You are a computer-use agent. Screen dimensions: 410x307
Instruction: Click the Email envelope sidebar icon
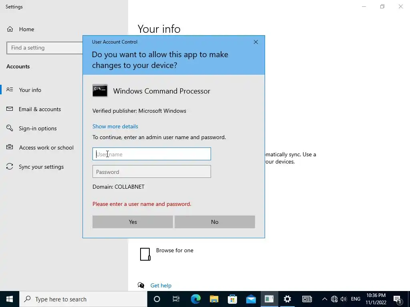click(10, 109)
